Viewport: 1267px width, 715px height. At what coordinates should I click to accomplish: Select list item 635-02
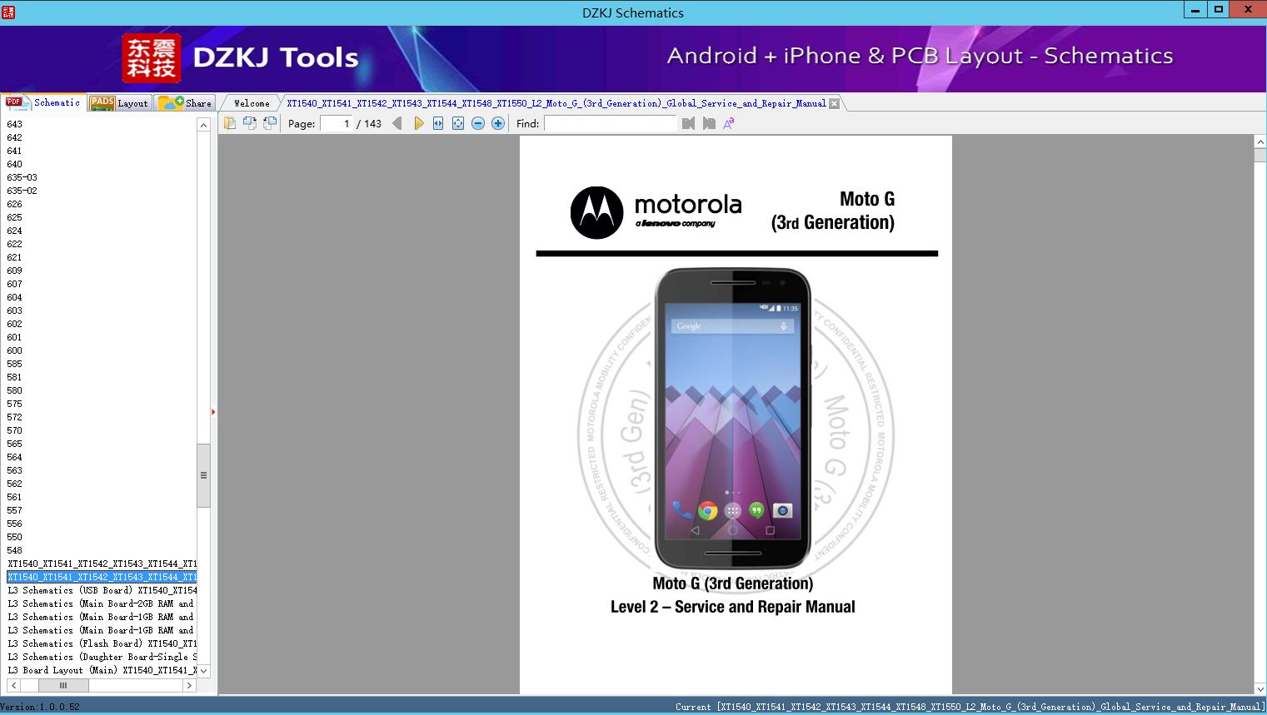(22, 191)
